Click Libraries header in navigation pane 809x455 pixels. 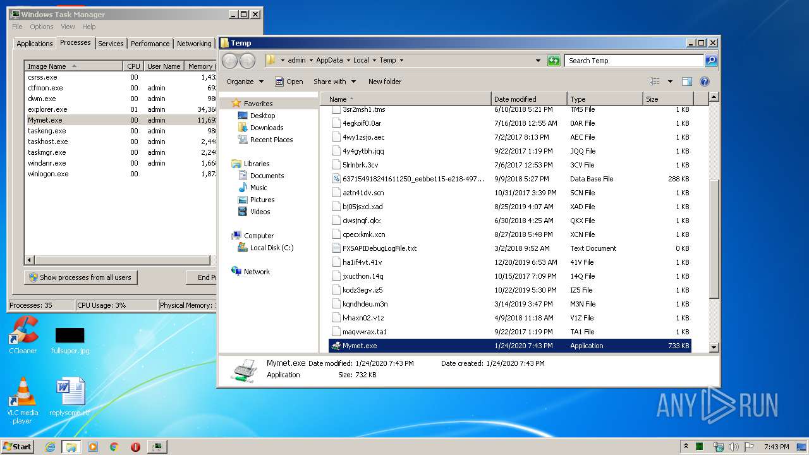coord(257,164)
